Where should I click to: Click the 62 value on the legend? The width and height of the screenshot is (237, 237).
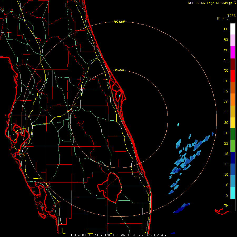[x=226, y=39]
